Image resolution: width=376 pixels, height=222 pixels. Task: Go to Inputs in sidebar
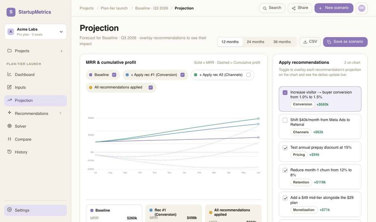click(36, 87)
